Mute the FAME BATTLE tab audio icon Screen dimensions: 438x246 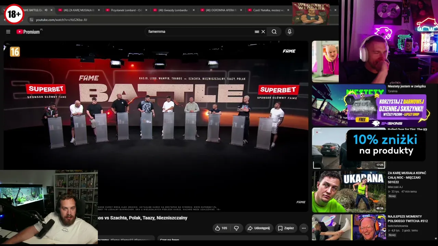[46, 10]
